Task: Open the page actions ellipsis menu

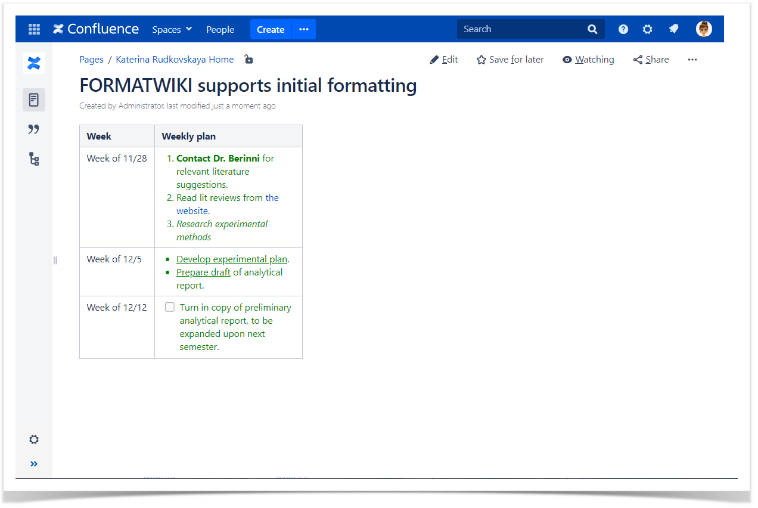Action: pos(692,60)
